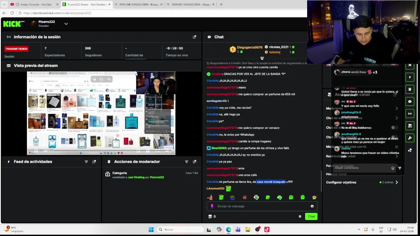The width and height of the screenshot is (420, 236).
Task: Open browser tab search dropdown arrow
Action: (x=4, y=4)
